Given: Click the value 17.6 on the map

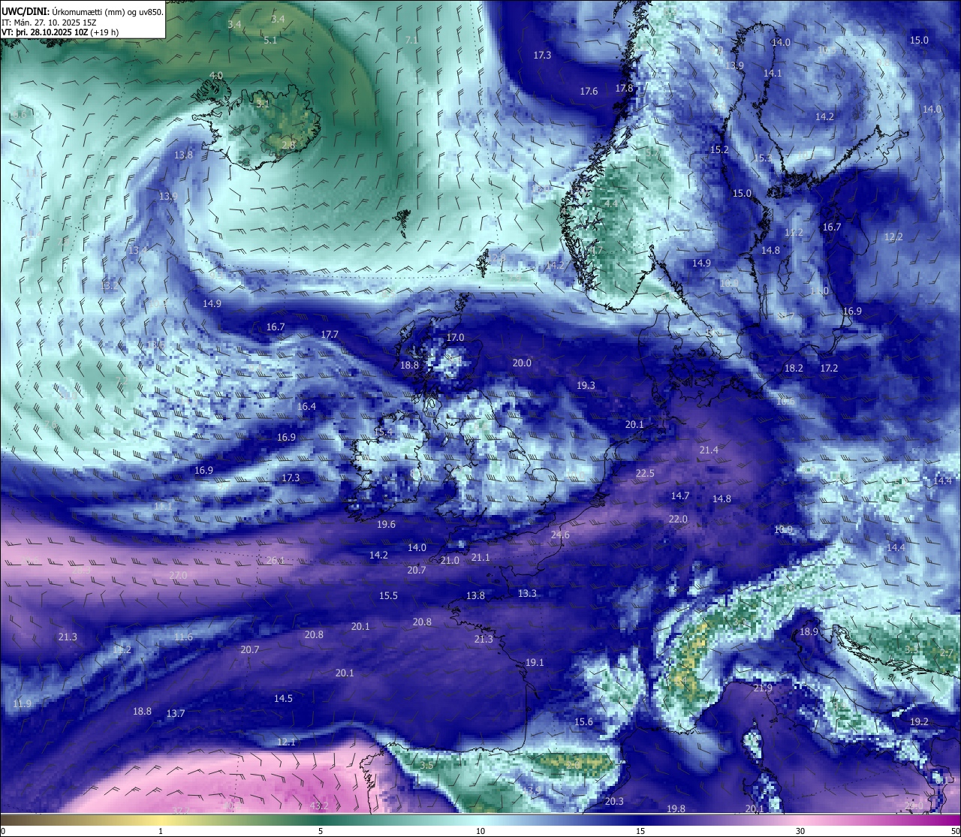Looking at the screenshot, I should [589, 91].
